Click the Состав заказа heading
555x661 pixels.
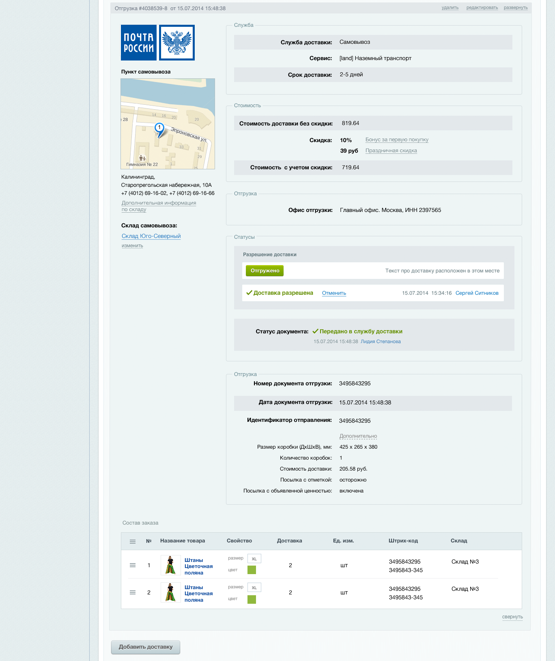point(140,523)
